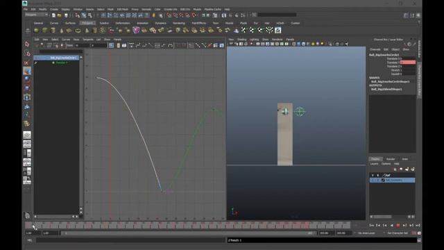The image size is (444, 250).
Task: Choose the single perspective layout icon
Action: click(x=27, y=135)
